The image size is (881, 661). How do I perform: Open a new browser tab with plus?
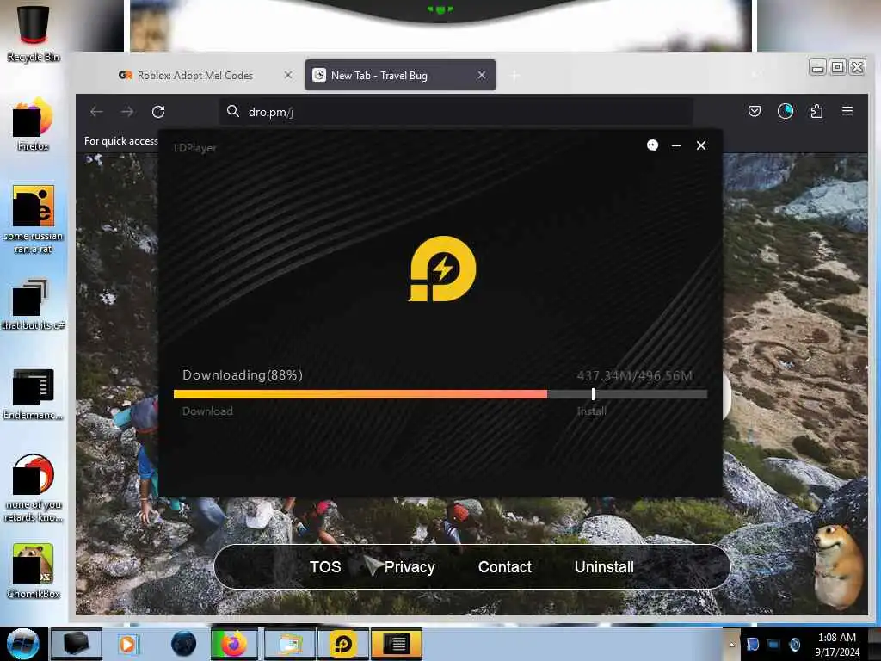(514, 76)
